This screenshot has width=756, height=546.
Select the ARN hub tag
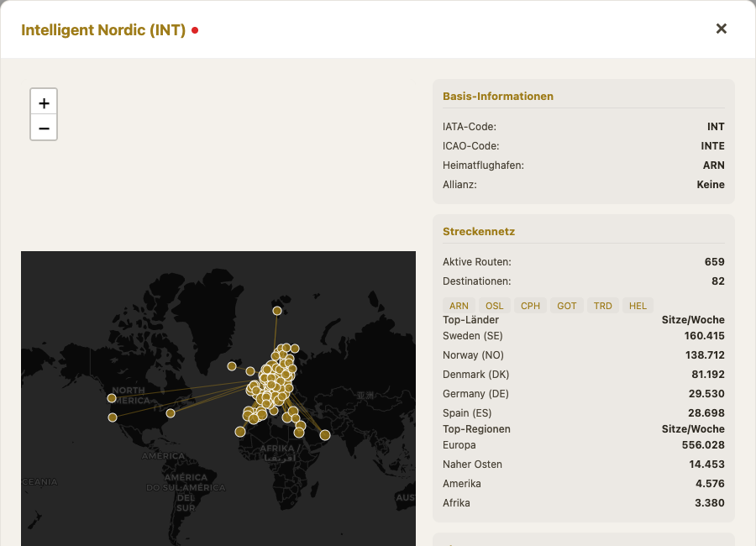[x=459, y=306]
